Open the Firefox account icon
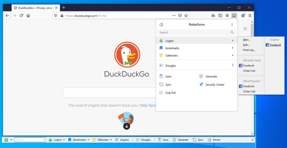This screenshot has width=287, height=148. click(227, 16)
